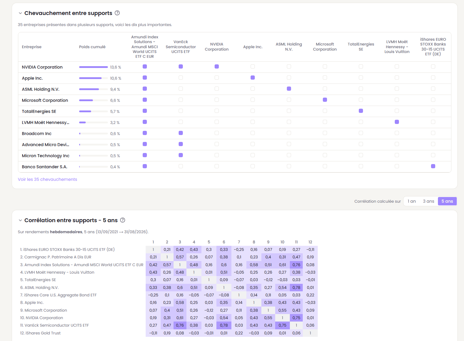Select the Microsoft Corporation row name

(45, 100)
